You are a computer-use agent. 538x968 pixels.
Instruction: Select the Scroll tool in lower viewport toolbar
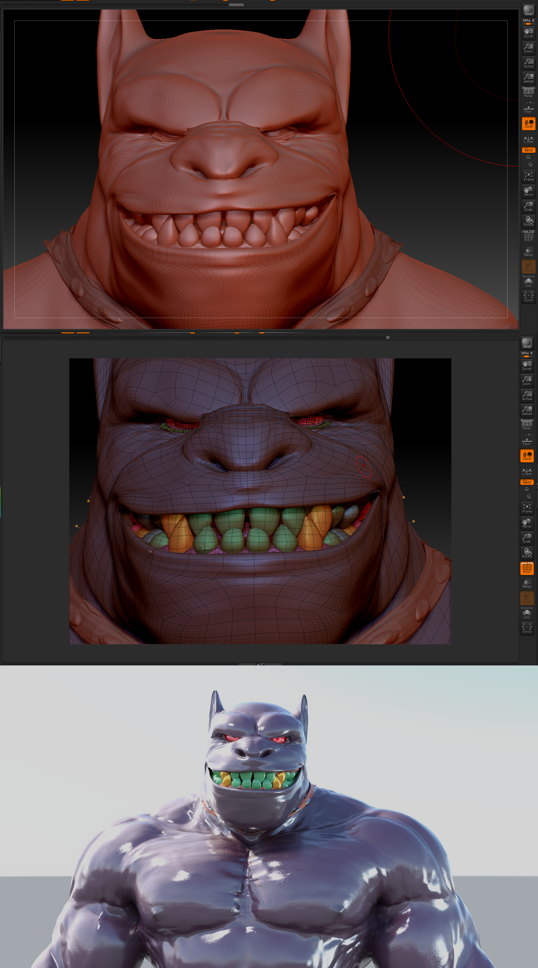point(527,365)
